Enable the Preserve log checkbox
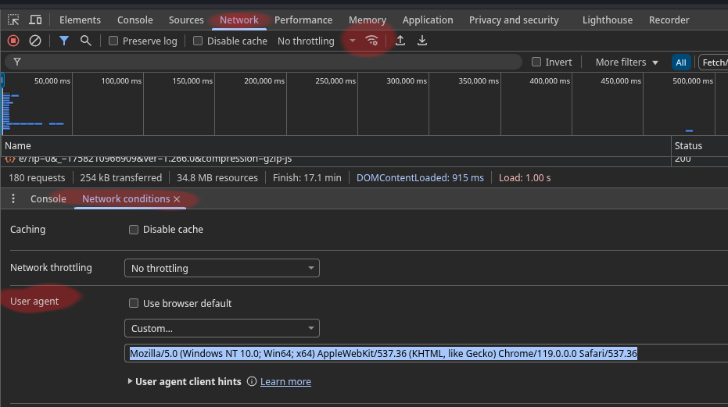This screenshot has height=407, width=728. click(113, 41)
